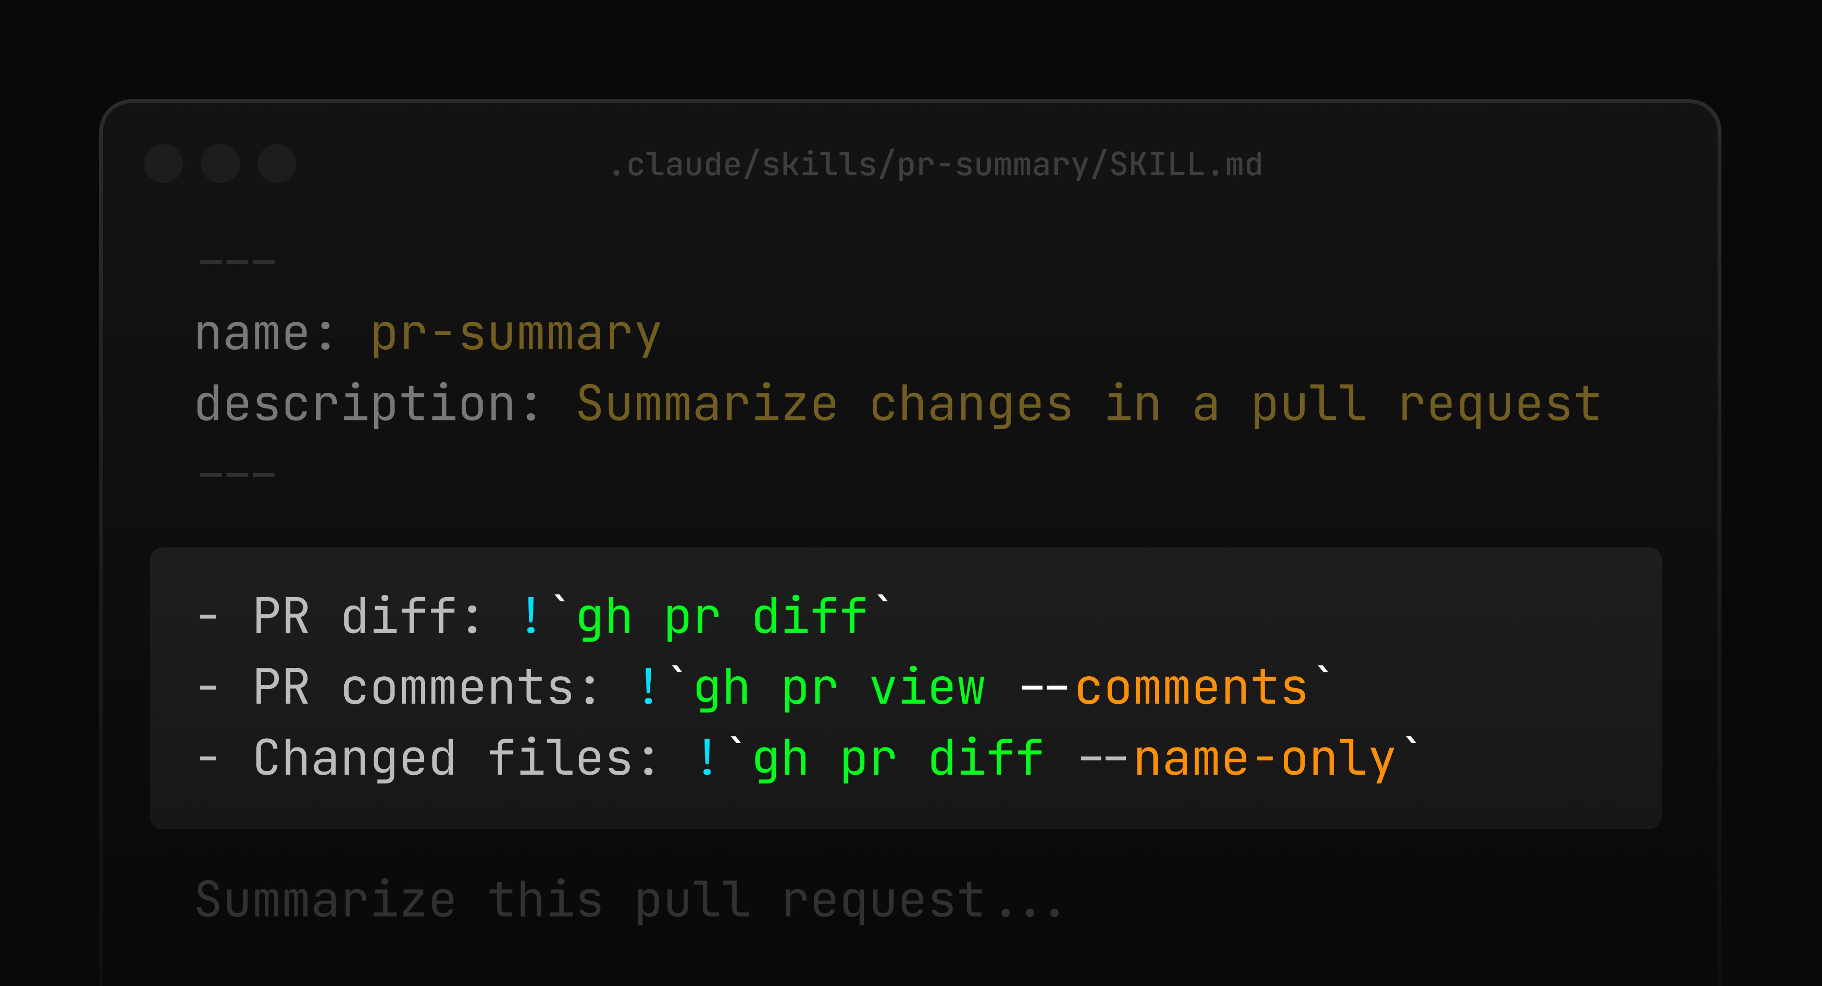Image resolution: width=1822 pixels, height=986 pixels.
Task: Click the "PR diff:" label
Action: point(367,616)
